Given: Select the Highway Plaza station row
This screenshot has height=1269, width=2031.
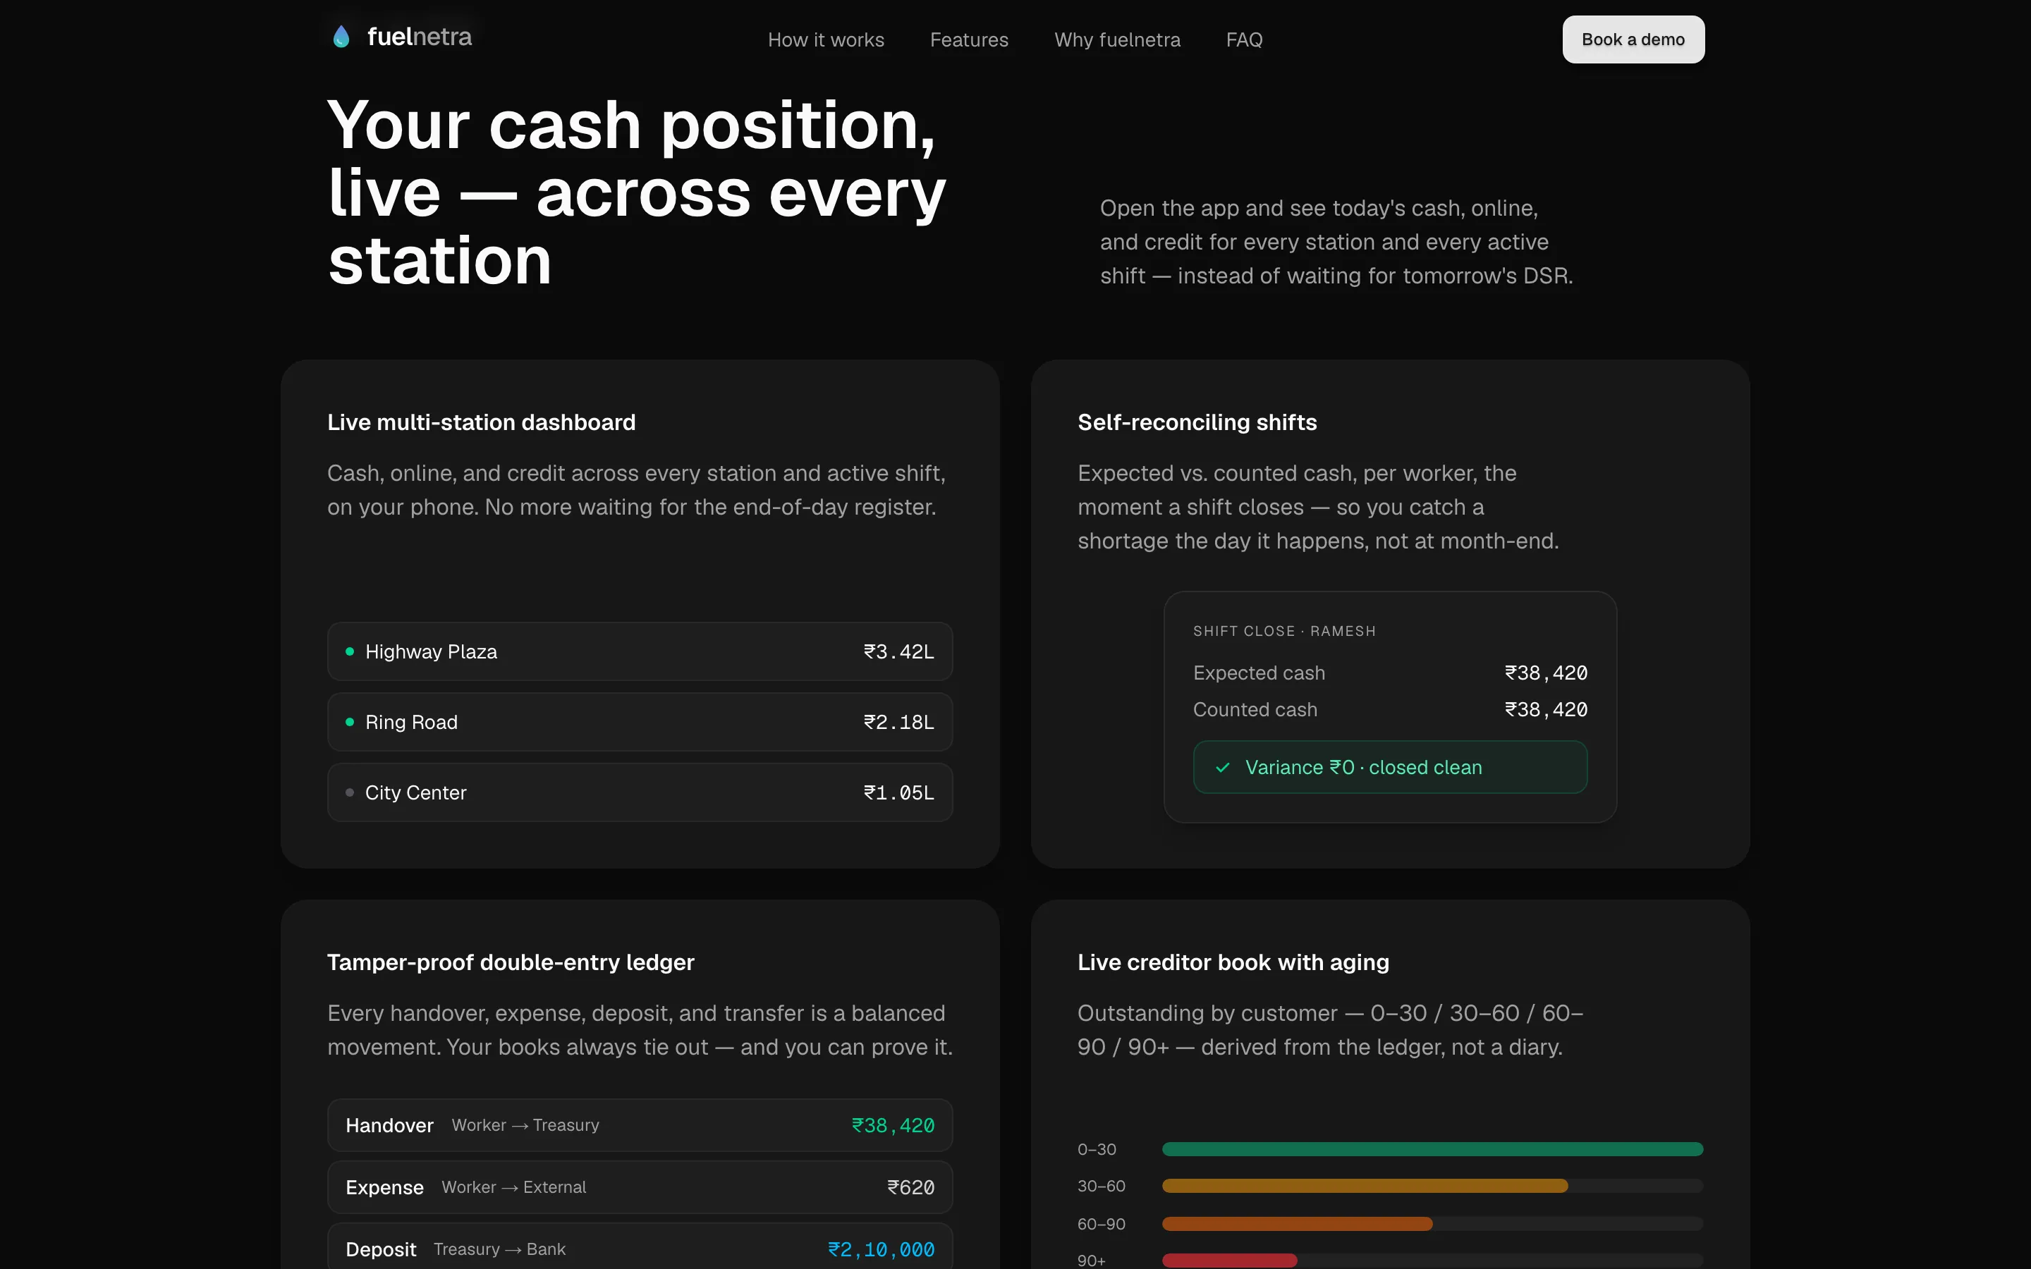Looking at the screenshot, I should (x=640, y=651).
